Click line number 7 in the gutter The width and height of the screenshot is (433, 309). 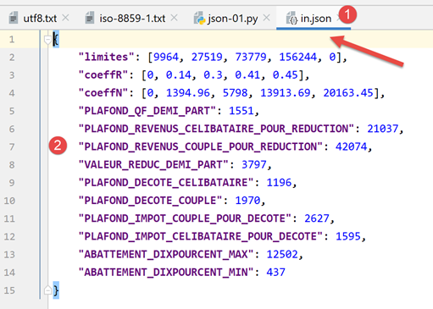[12, 146]
